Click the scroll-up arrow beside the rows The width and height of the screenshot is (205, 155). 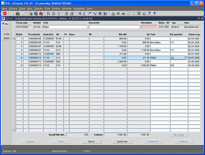tap(14, 39)
